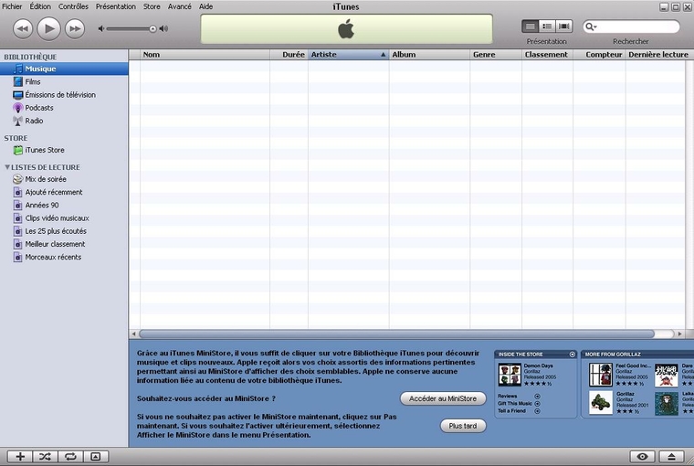Viewport: 694px width, 466px height.
Task: Click Inside the Store arrow icon
Action: point(572,355)
